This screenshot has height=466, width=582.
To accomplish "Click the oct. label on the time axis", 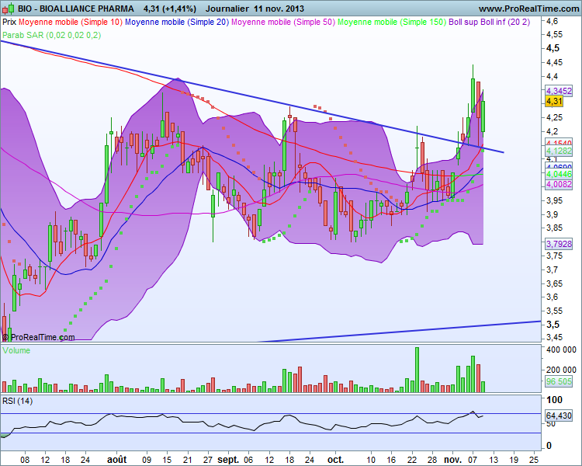I will (x=335, y=460).
